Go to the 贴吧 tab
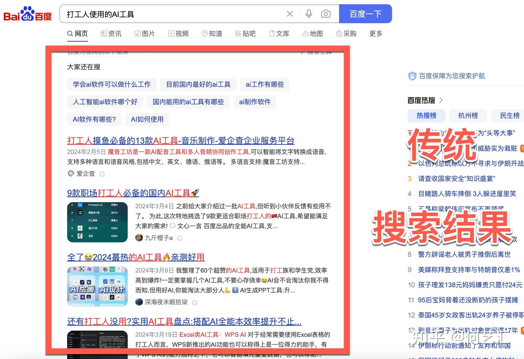The height and width of the screenshot is (359, 524). 245,33
